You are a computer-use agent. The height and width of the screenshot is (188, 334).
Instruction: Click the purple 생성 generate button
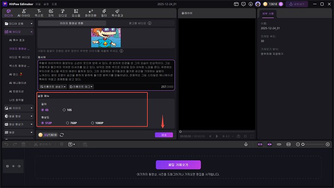point(164,135)
